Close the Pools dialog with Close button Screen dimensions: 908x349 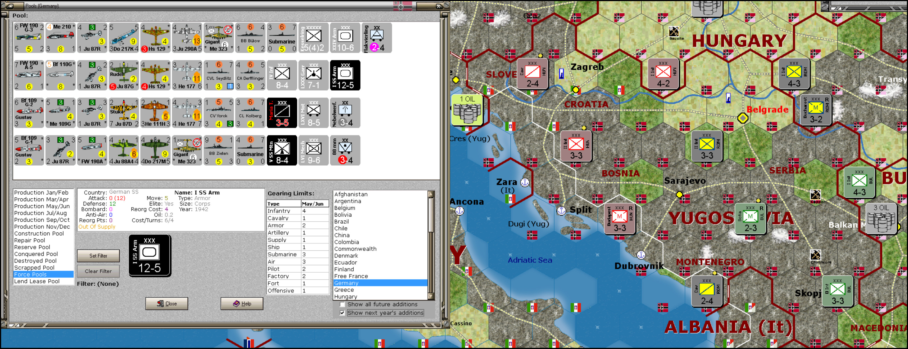[x=167, y=304]
